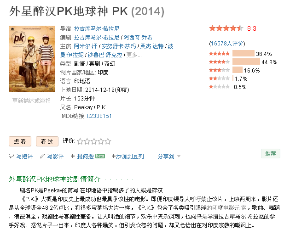Click the speech bubble icon beside 写短评
290x235 pixels.
pos(11,156)
